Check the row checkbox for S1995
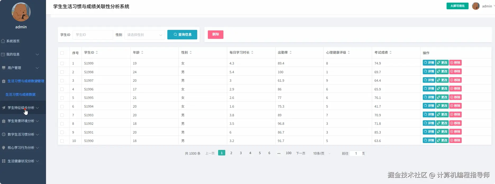This screenshot has width=495, height=184. pyautogui.click(x=62, y=98)
